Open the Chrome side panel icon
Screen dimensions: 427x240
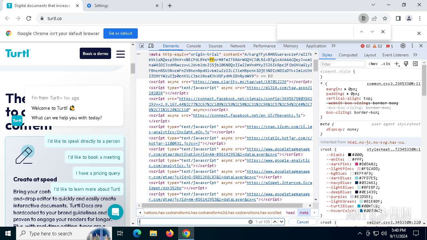(398, 19)
